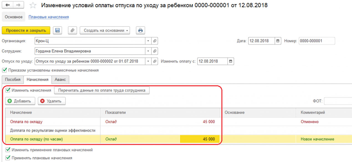Viewport: 352px width, 162px height.
Task: Toggle Применять плановые начисления checkbox
Action: tap(8, 158)
